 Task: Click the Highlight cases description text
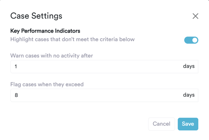click(72, 40)
